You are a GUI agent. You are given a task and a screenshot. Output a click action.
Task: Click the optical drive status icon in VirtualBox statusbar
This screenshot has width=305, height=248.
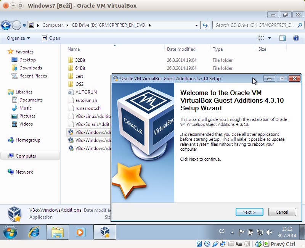tap(207, 244)
